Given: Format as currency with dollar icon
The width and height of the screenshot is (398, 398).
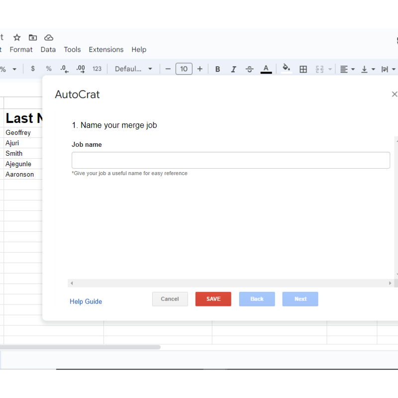Looking at the screenshot, I should [x=33, y=69].
